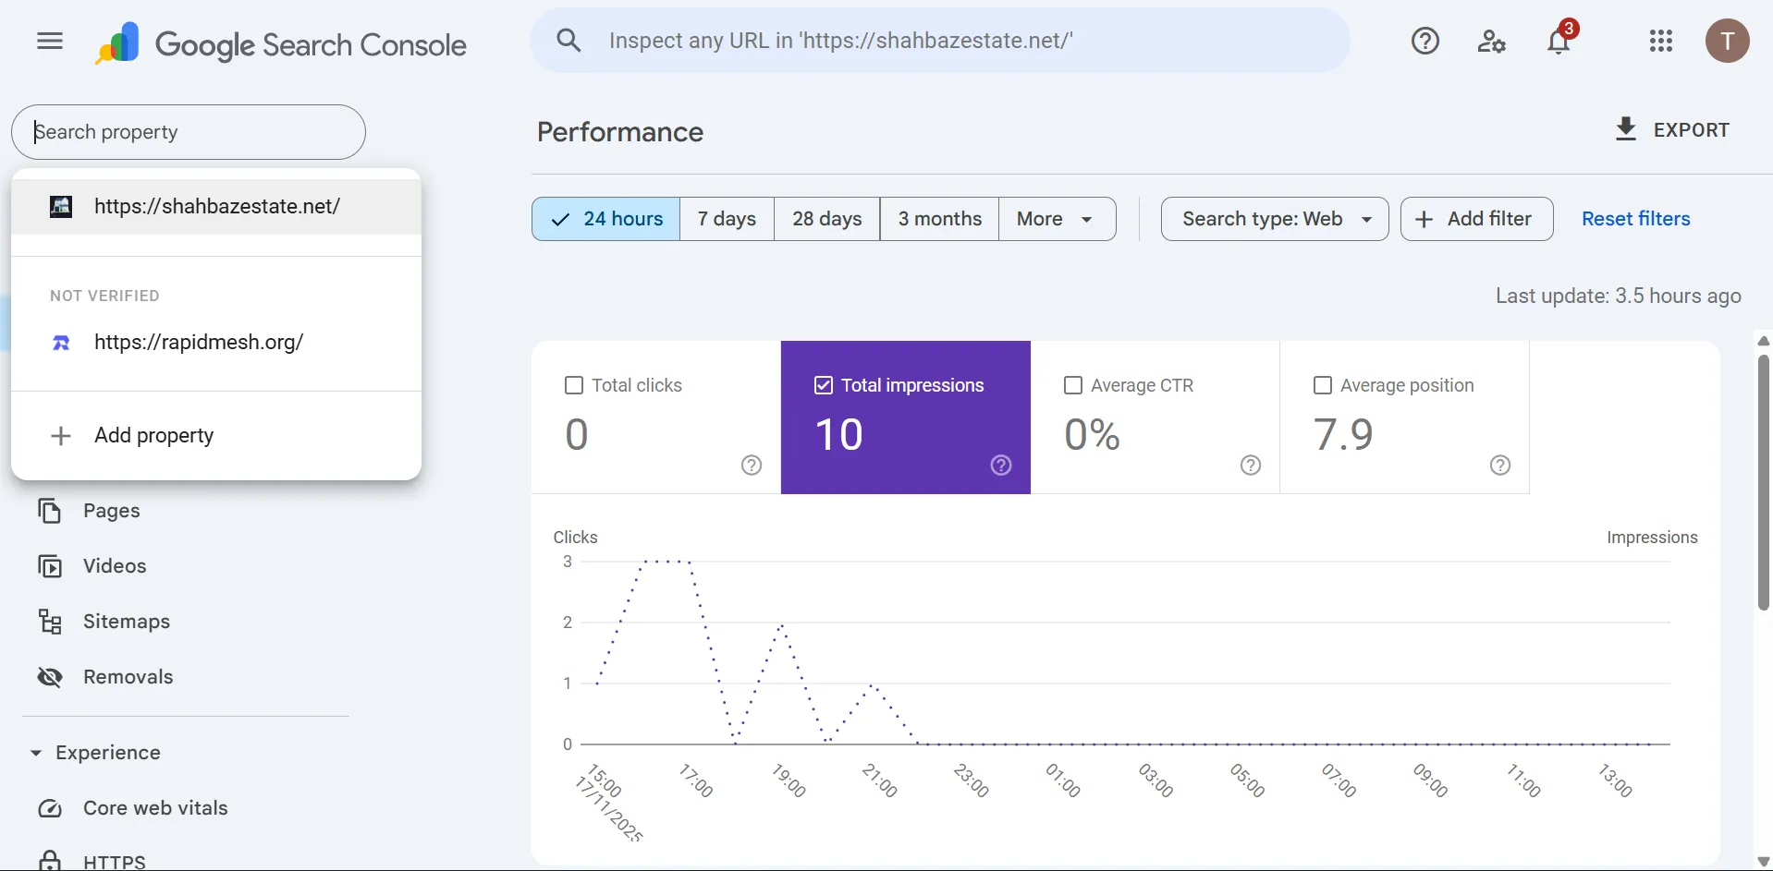Open the Search type: Web dropdown
The width and height of the screenshot is (1773, 871).
pos(1274,219)
